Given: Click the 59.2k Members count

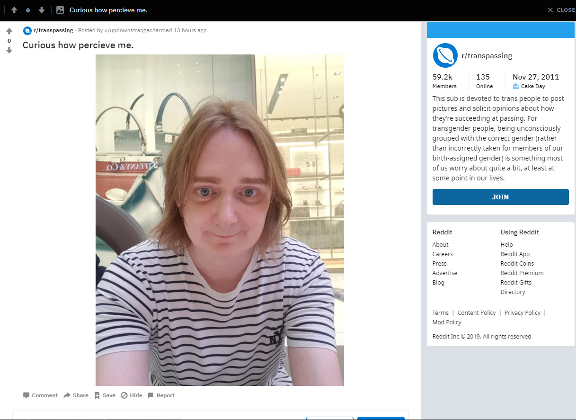Looking at the screenshot, I should click(444, 81).
